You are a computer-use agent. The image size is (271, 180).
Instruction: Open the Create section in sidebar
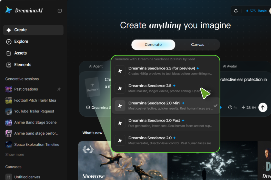point(33,30)
